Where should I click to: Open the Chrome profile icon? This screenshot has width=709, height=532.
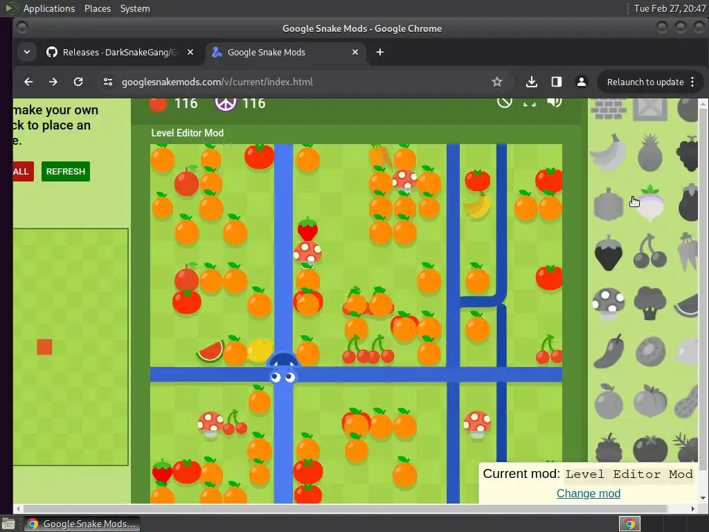pos(582,82)
